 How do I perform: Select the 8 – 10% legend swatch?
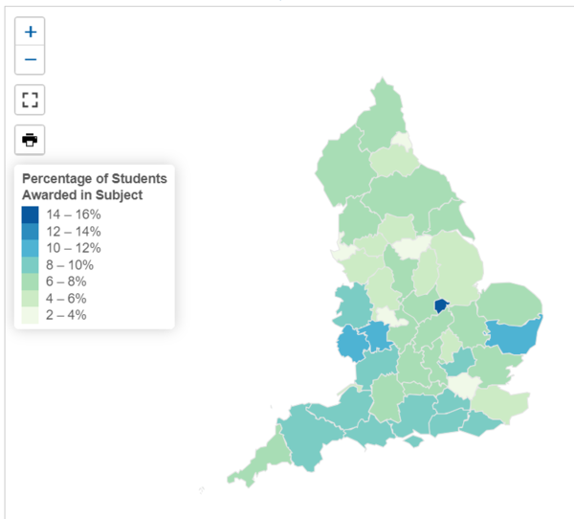click(30, 265)
